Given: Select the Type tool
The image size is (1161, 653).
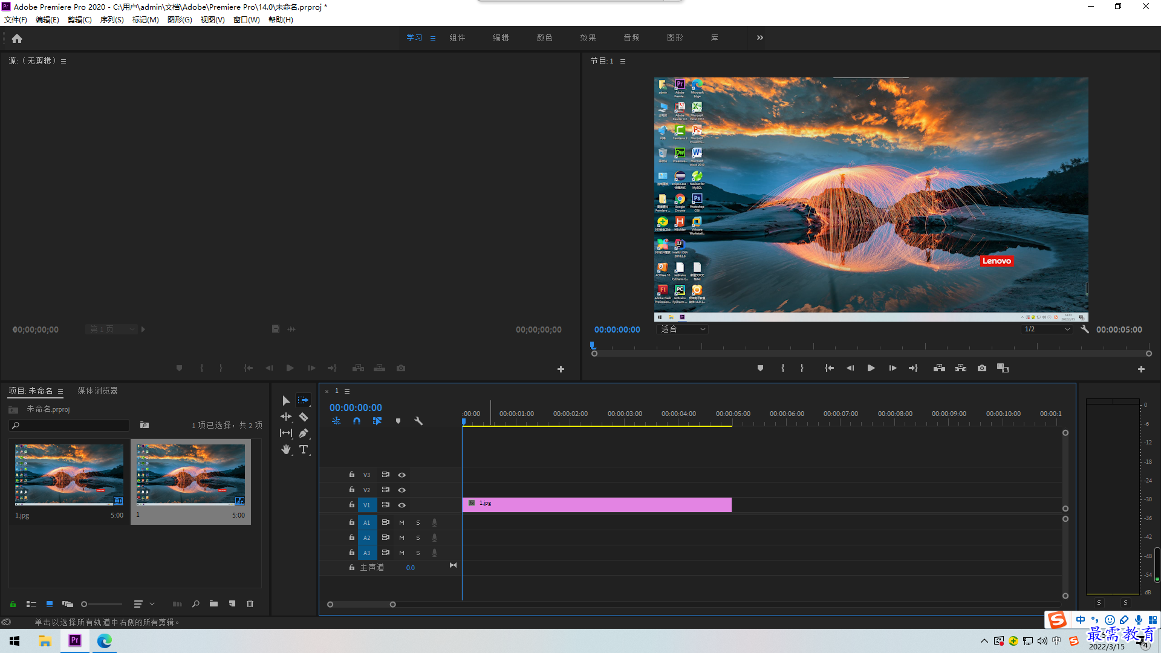Looking at the screenshot, I should point(304,449).
